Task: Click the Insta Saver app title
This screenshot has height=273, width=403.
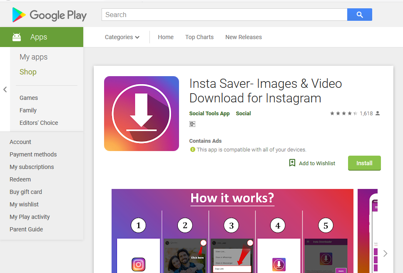Action: point(266,91)
